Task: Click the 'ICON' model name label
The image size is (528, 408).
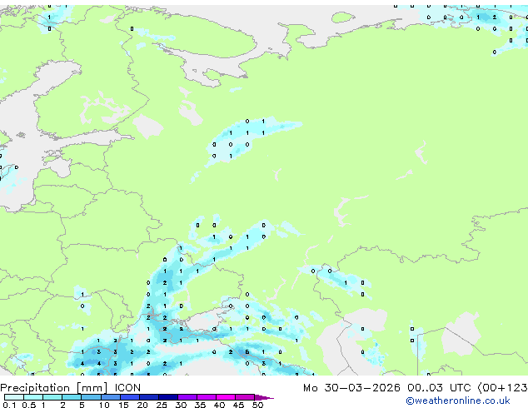Action: click(x=127, y=388)
